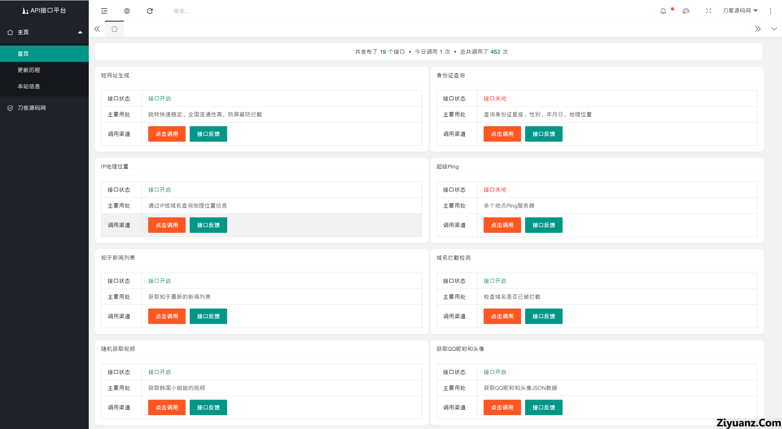
Task: Toggle the sidebar collapse icon
Action: pyautogui.click(x=104, y=11)
